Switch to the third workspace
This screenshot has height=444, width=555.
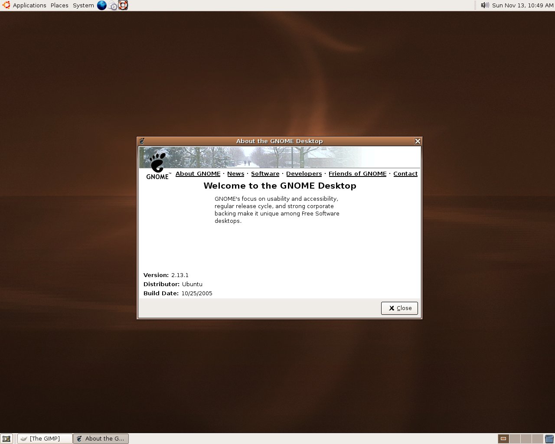[x=526, y=439]
